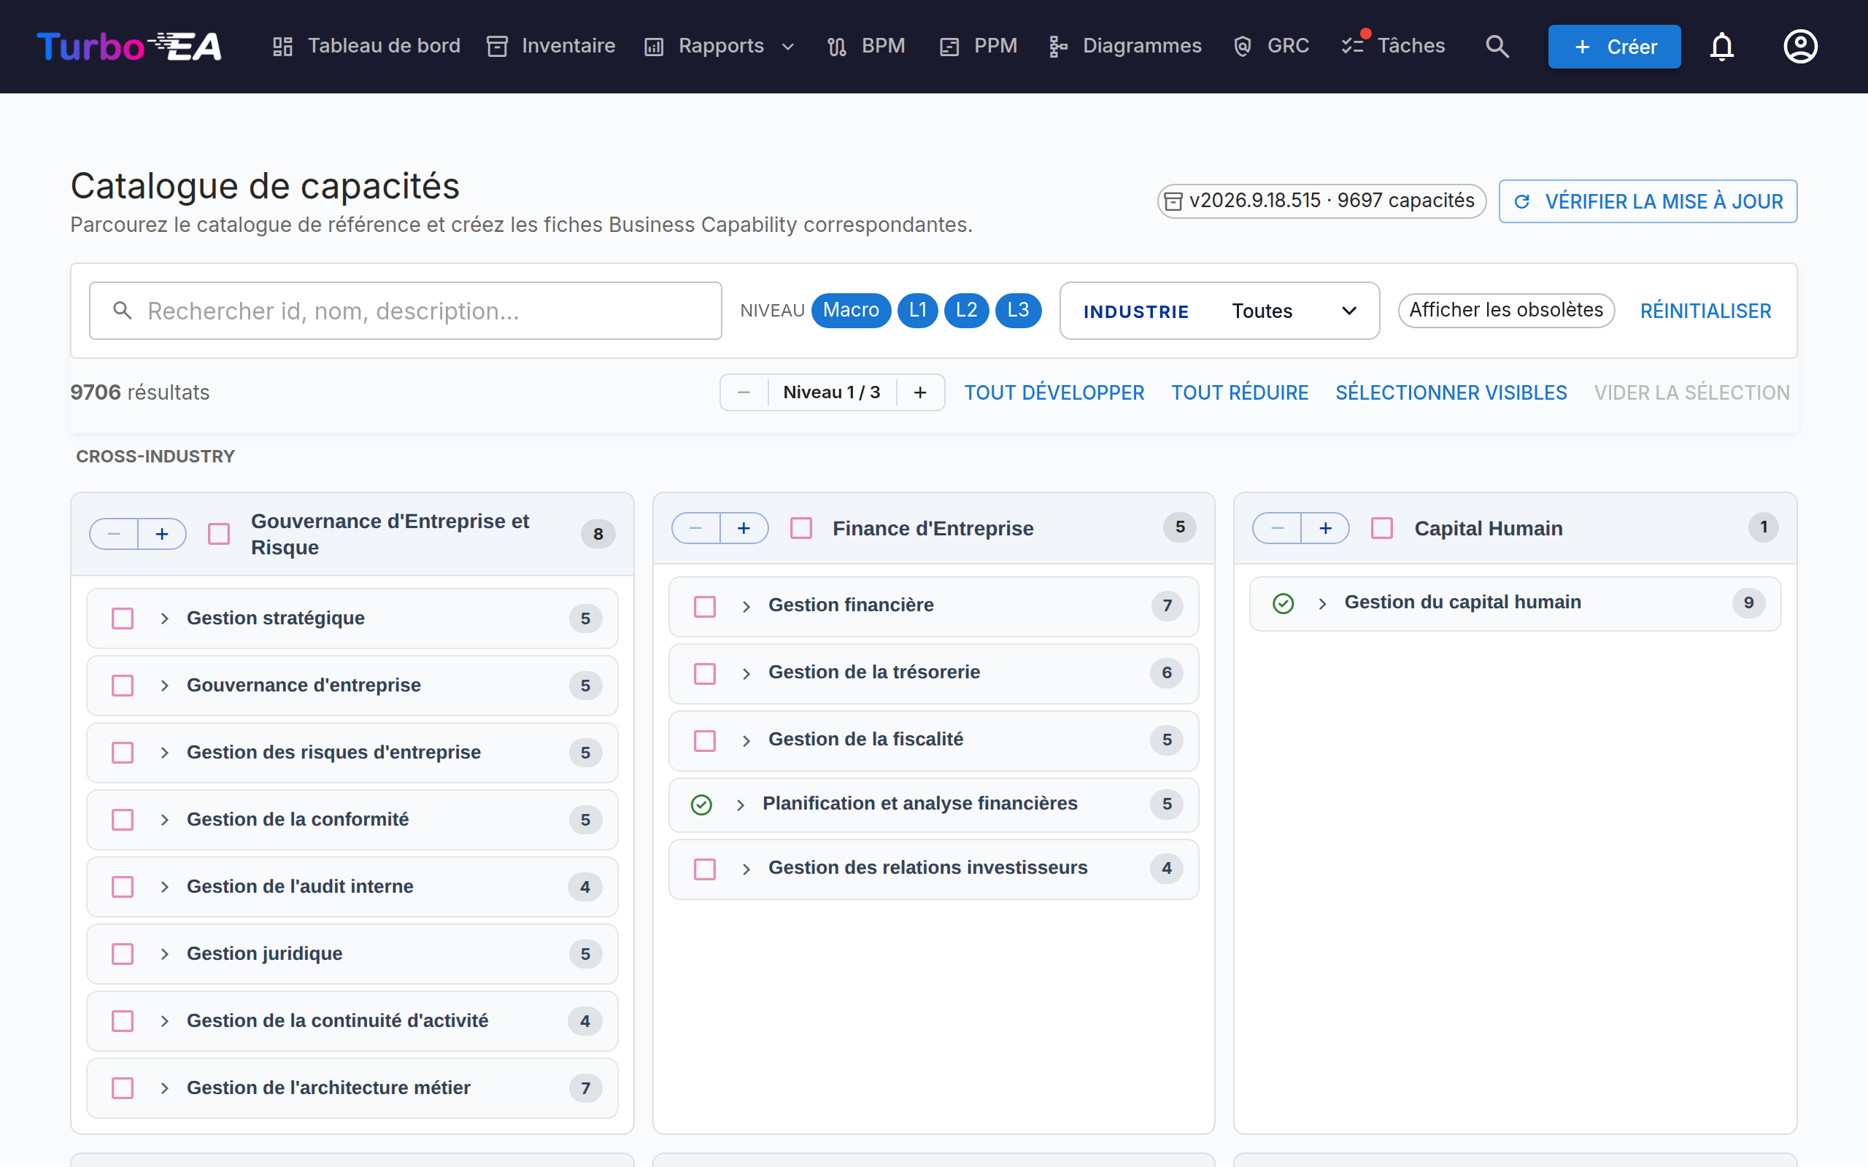1868x1167 pixels.
Task: Collapse one level in Gouvernance d'Entreprise et Risque card
Action: [115, 534]
